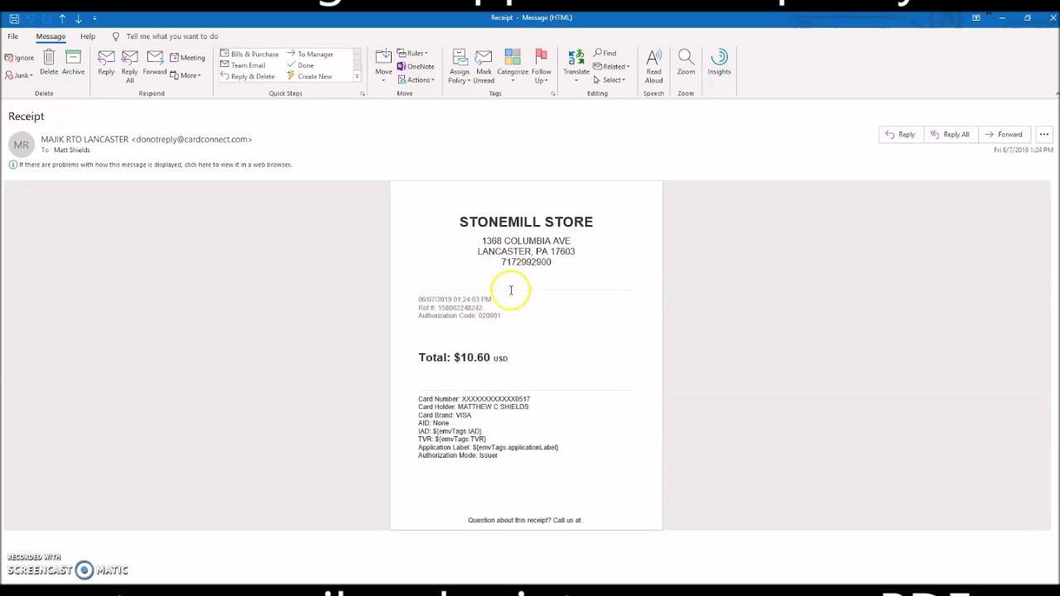This screenshot has width=1060, height=596.
Task: Open the Help ribbon tab
Action: click(x=87, y=36)
